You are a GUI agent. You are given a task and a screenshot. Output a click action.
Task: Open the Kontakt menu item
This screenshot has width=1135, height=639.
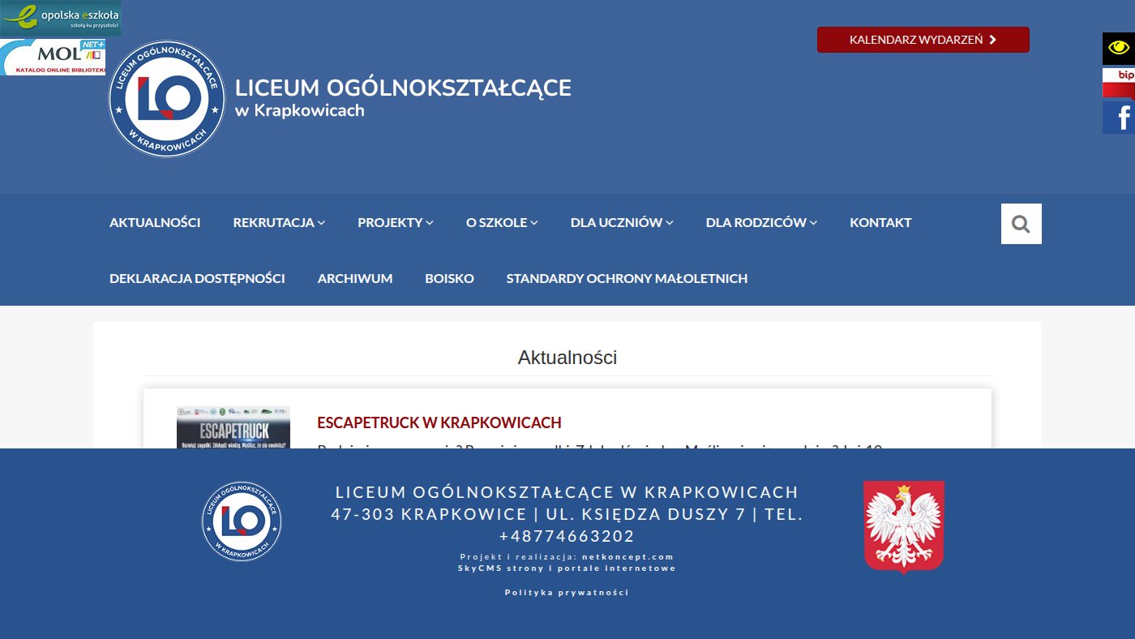pyautogui.click(x=880, y=222)
